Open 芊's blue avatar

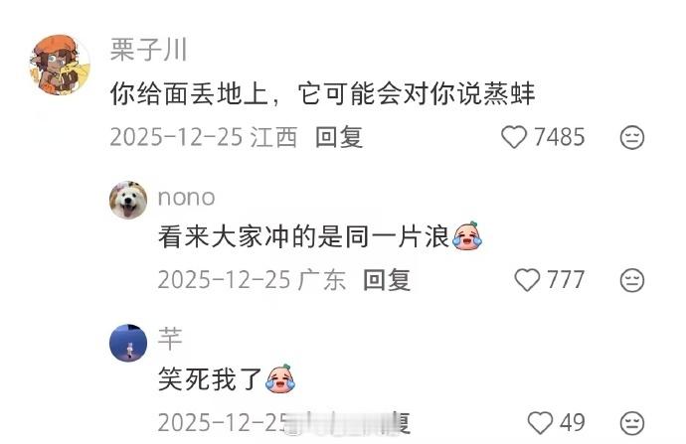point(128,343)
